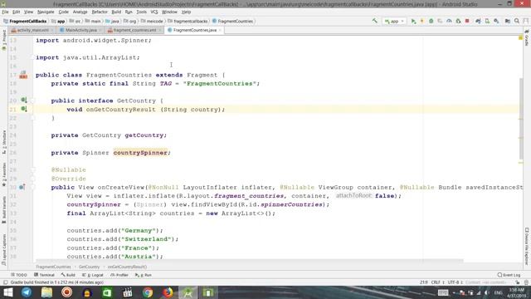This screenshot has width=531, height=299.
Task: Toggle the Favorites tool window sidebar
Action: tap(4, 174)
